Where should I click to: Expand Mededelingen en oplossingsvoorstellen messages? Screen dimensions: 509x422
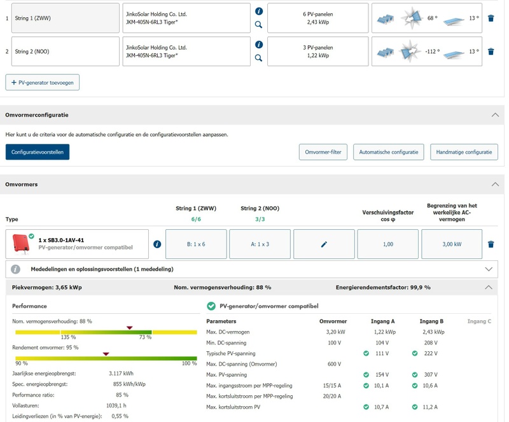tap(489, 269)
